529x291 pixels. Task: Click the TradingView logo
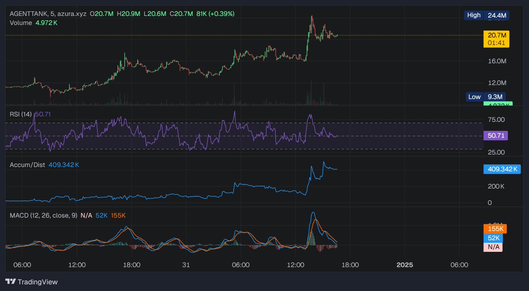click(x=31, y=282)
